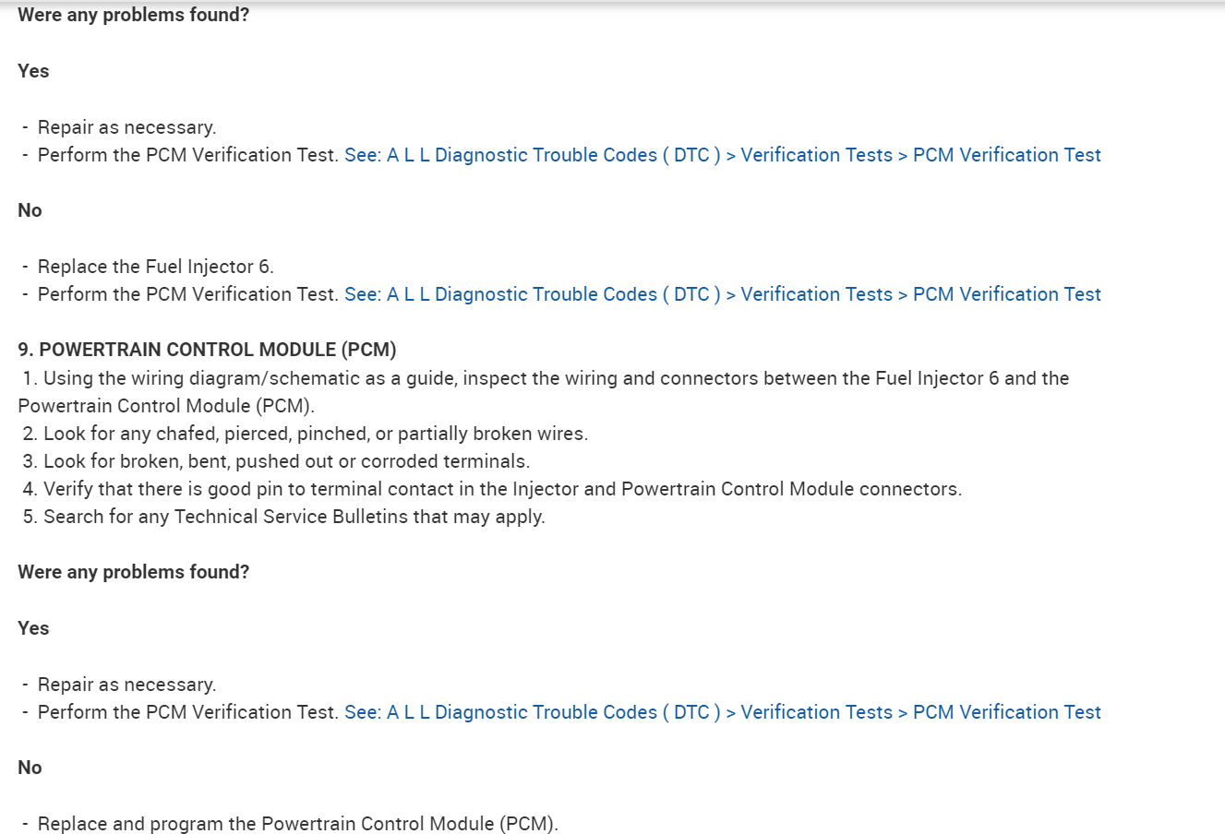Viewport: 1225px width, 834px height.
Task: Open verification link below Replace the Fuel Injector 6
Action: click(722, 294)
